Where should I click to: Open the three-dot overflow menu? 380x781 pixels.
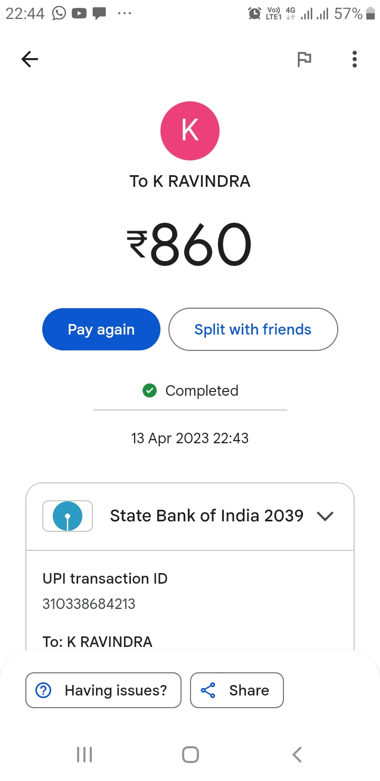click(x=355, y=59)
